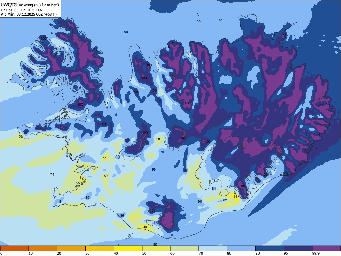Image resolution: width=341 pixels, height=256 pixels.
Task: Click the legend tick label '99.9'
Action: (x=316, y=253)
